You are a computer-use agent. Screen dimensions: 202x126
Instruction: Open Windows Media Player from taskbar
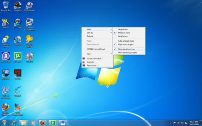pyautogui.click(x=33, y=123)
